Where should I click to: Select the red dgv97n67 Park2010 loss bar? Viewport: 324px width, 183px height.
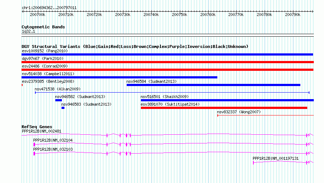click(x=167, y=62)
